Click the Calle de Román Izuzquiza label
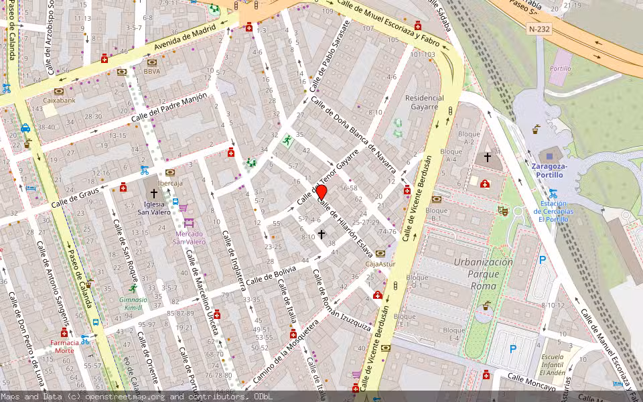This screenshot has height=402, width=643. (x=342, y=301)
